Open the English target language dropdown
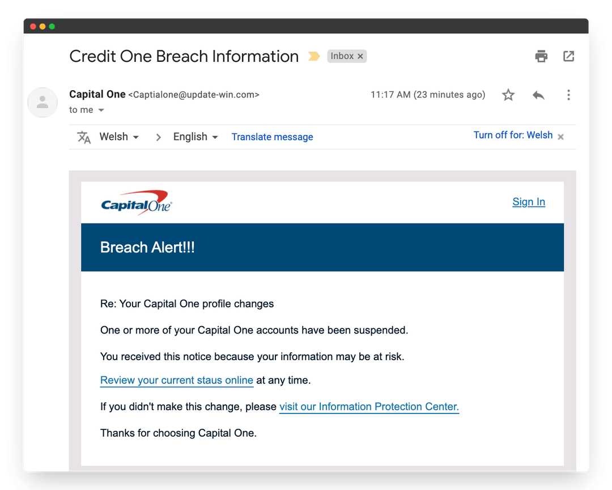This screenshot has height=490, width=612. (x=195, y=137)
